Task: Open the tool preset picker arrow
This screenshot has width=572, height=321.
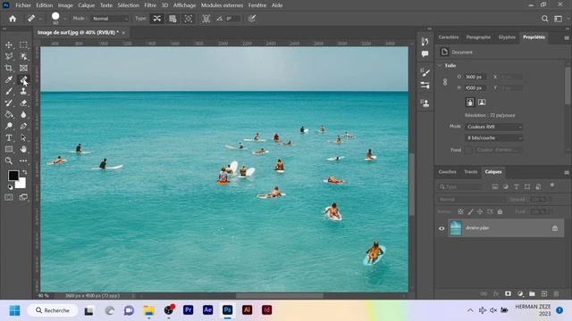Action: click(40, 19)
